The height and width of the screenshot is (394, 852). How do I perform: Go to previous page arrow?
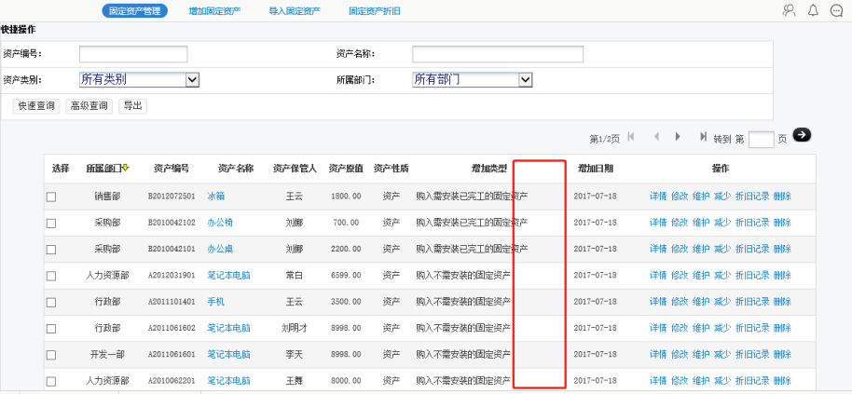pos(657,137)
